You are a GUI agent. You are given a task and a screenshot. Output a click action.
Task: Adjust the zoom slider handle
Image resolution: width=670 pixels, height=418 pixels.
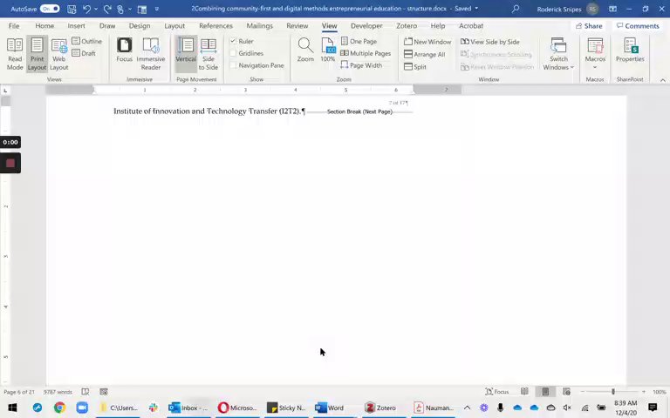[612, 392]
